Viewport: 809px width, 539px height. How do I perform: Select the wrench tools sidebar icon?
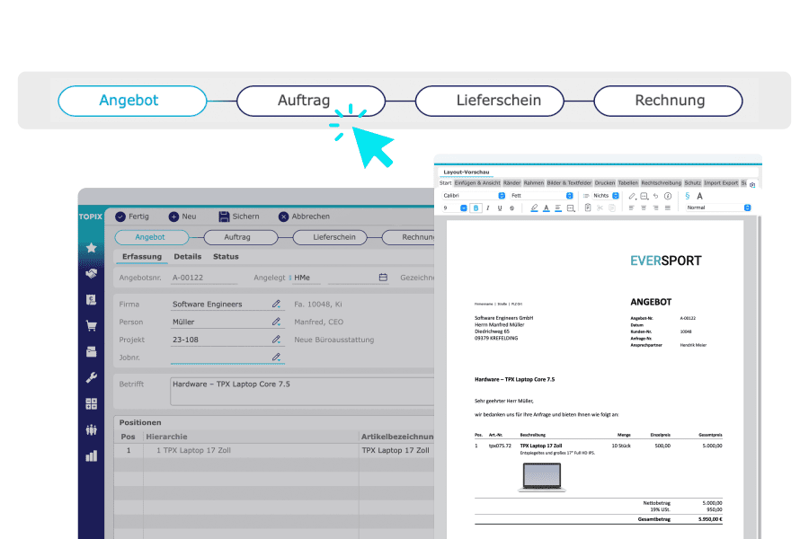pyautogui.click(x=91, y=377)
